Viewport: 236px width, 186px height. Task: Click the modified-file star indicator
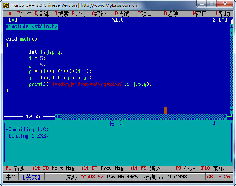(x=10, y=116)
